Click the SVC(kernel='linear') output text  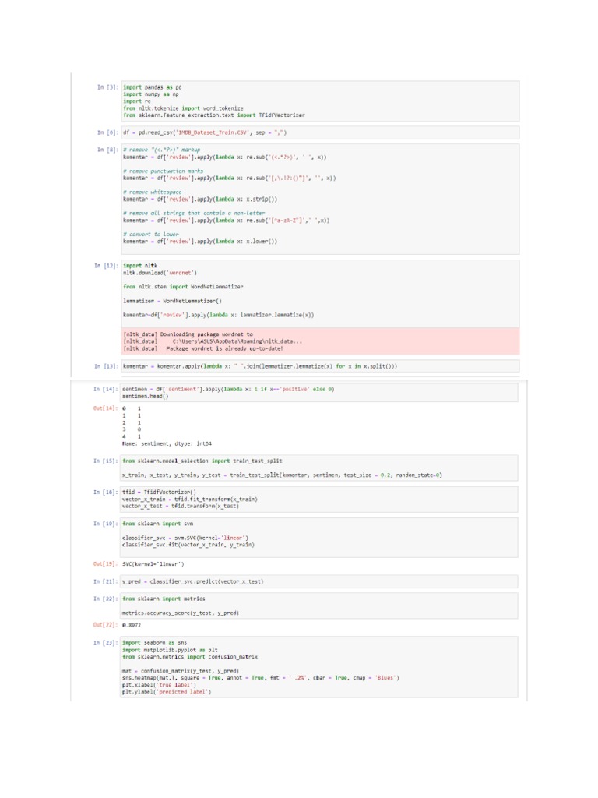153,564
